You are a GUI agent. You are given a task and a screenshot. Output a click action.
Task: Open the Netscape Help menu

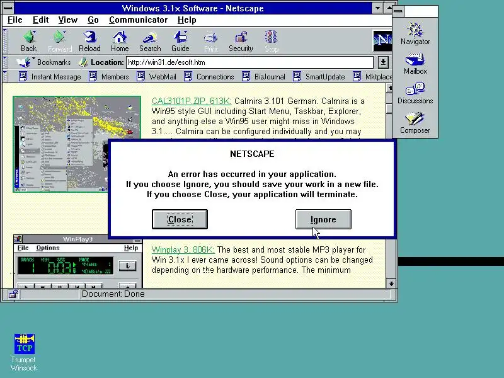(x=186, y=20)
